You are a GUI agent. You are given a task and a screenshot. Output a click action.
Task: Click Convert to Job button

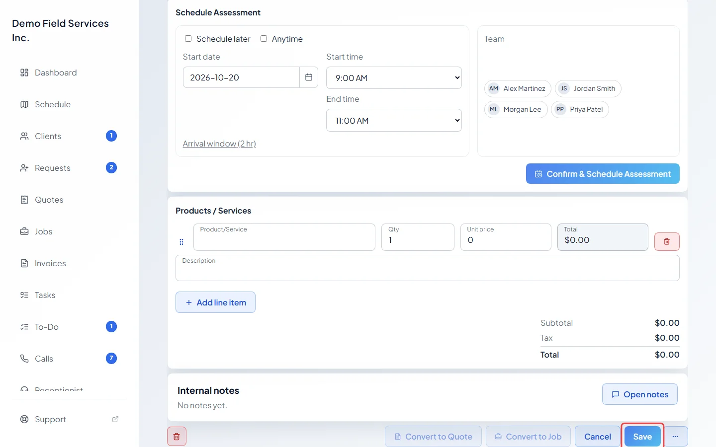tap(528, 437)
